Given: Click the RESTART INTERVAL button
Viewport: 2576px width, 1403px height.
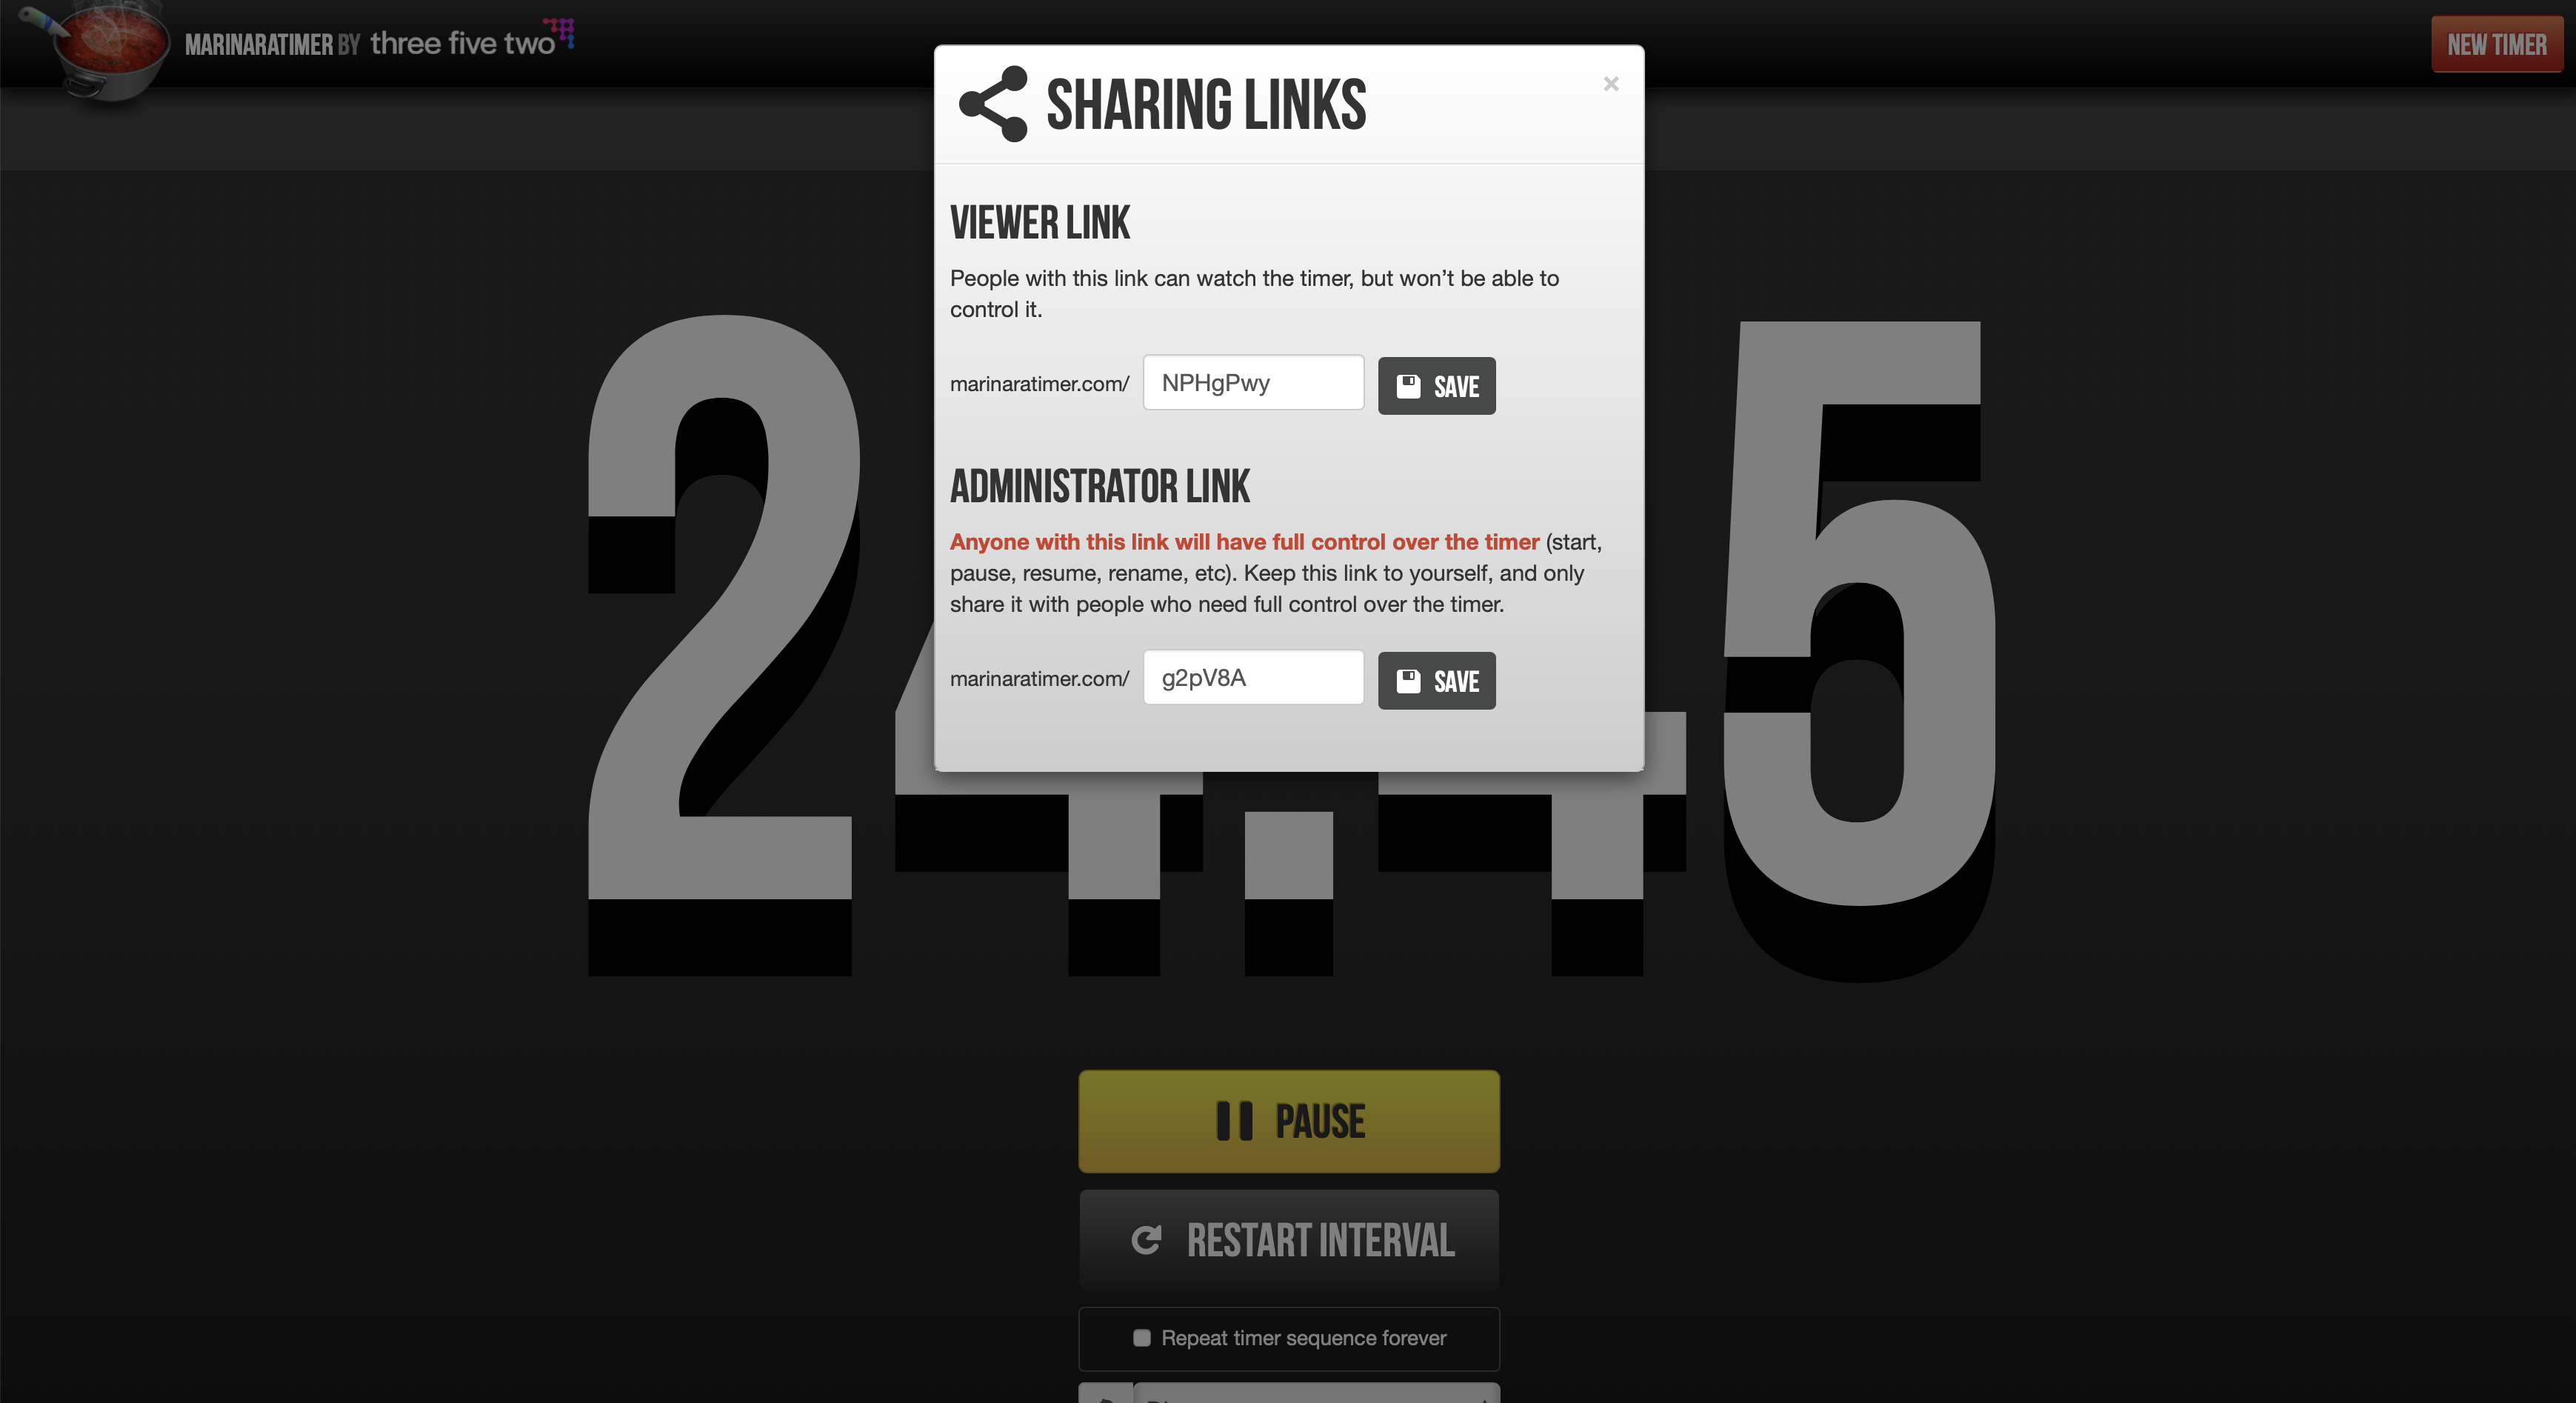Looking at the screenshot, I should point(1289,1239).
